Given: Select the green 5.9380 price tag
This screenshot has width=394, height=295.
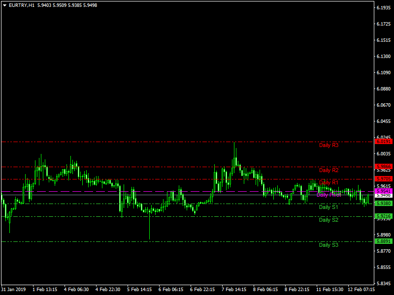Looking at the screenshot, I should point(383,203).
